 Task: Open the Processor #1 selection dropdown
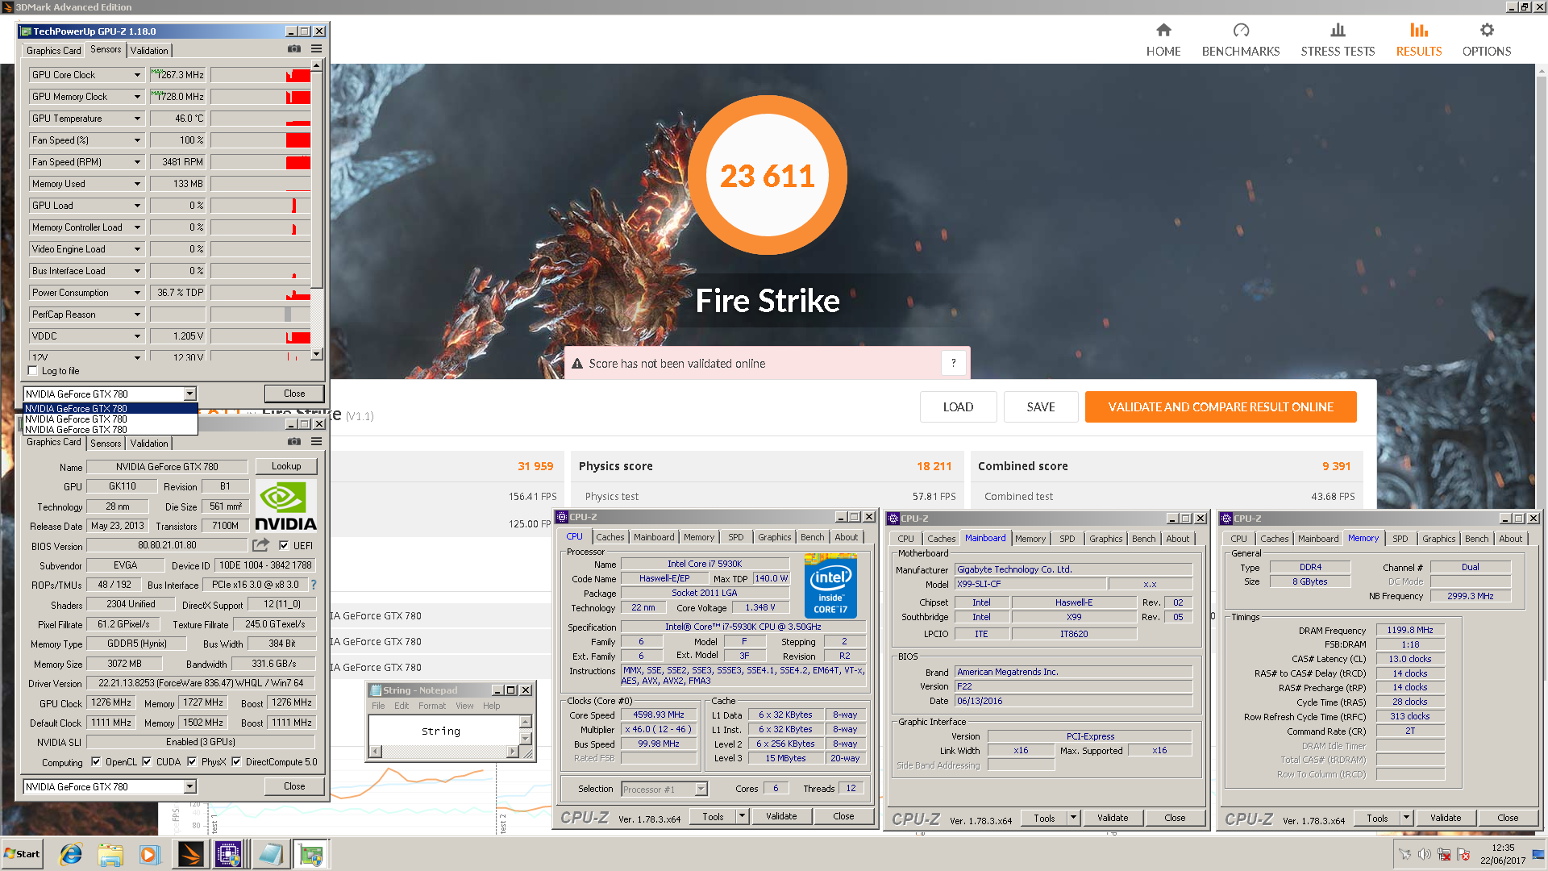click(701, 789)
